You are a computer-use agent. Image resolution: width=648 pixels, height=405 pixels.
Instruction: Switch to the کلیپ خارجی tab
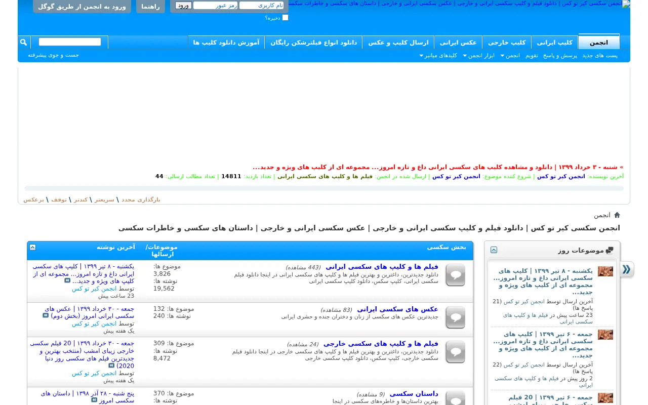507,42
